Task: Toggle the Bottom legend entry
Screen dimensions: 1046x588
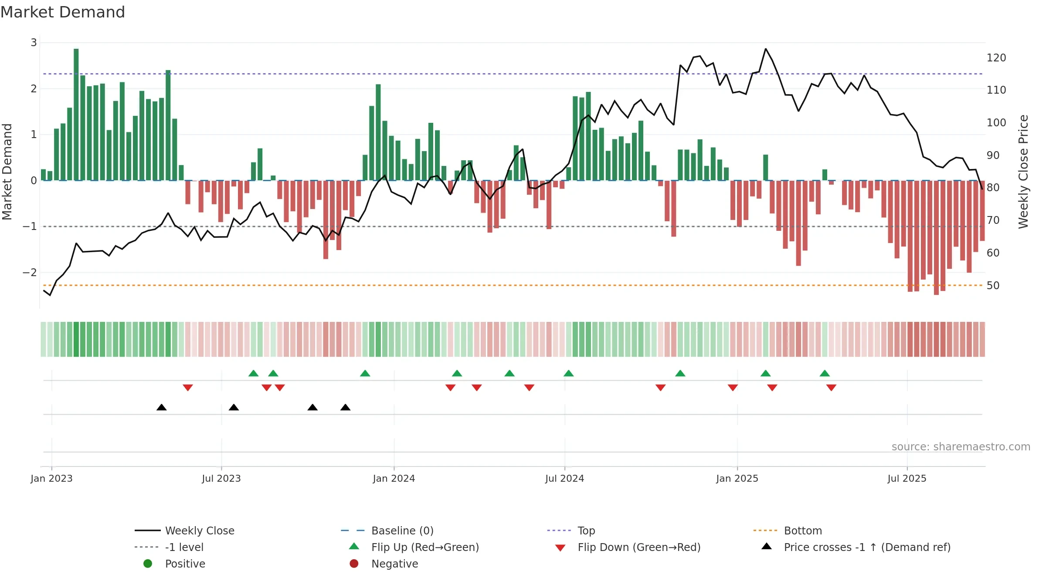Action: point(787,531)
